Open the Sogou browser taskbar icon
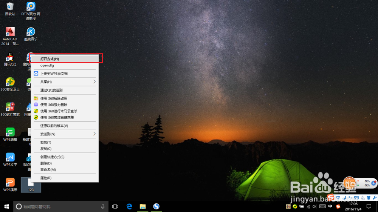Image resolution: width=378 pixels, height=212 pixels. coord(156,206)
